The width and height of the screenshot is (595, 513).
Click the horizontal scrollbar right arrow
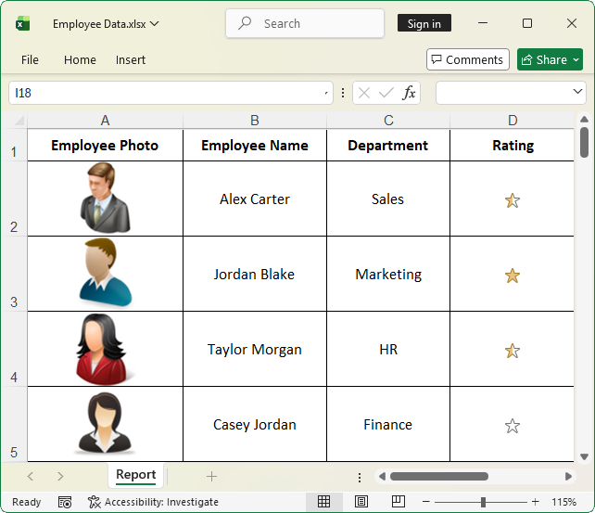tap(568, 476)
